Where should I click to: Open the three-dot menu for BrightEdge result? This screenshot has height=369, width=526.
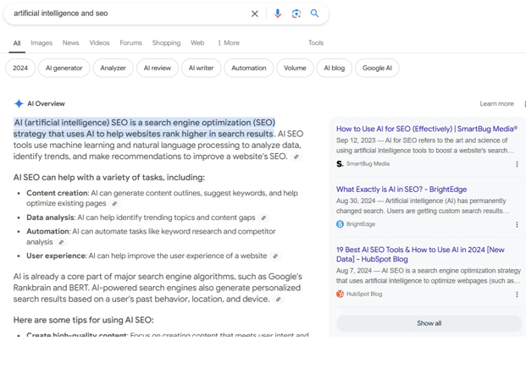517,224
